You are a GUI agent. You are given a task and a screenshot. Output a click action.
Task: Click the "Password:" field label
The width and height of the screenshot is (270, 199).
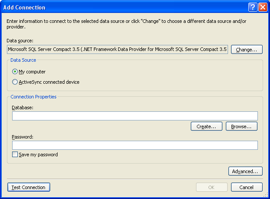[22, 137]
